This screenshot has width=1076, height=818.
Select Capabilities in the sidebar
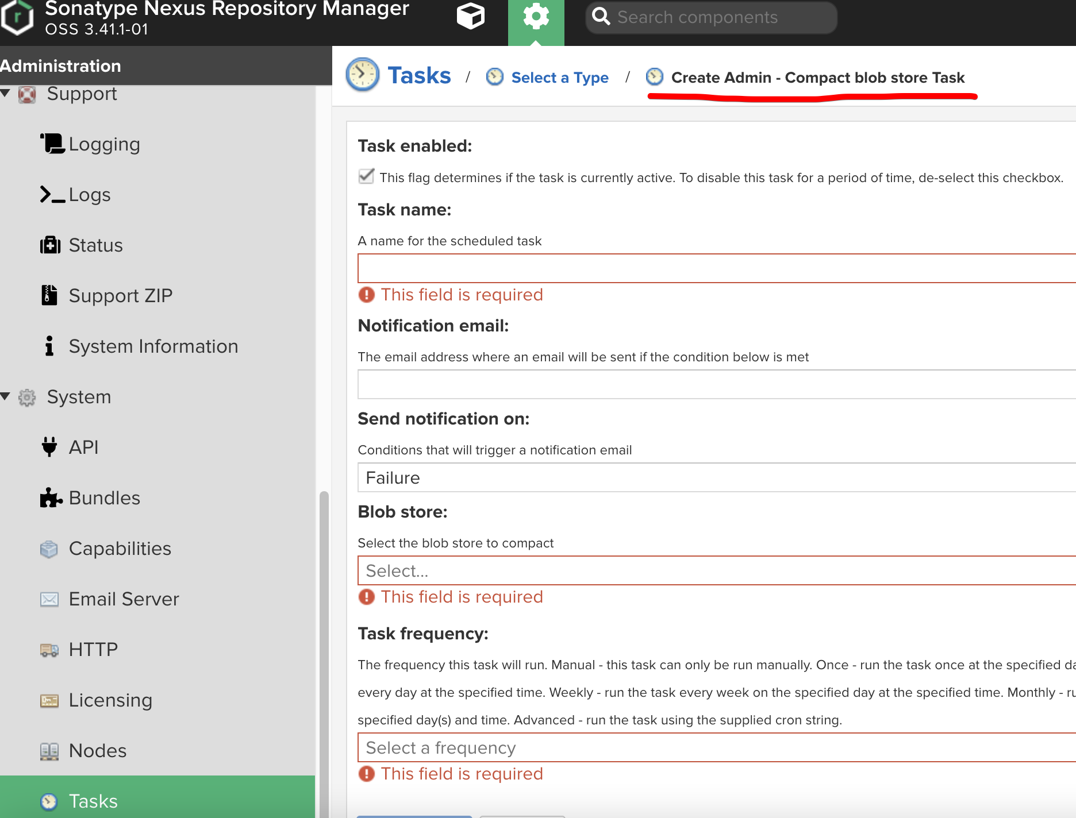coord(120,549)
